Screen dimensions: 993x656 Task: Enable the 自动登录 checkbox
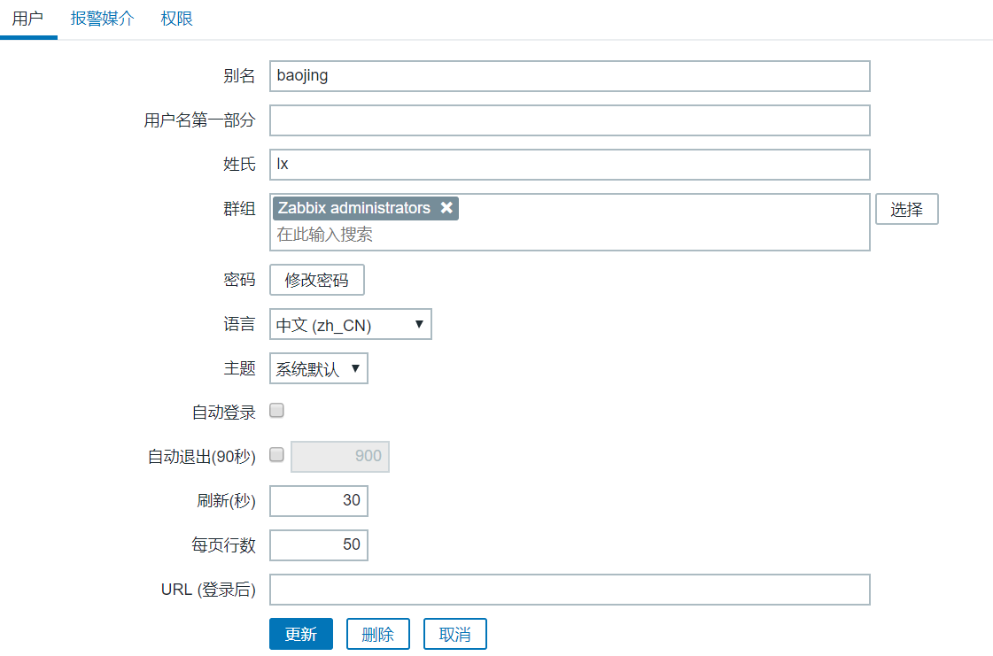(276, 411)
